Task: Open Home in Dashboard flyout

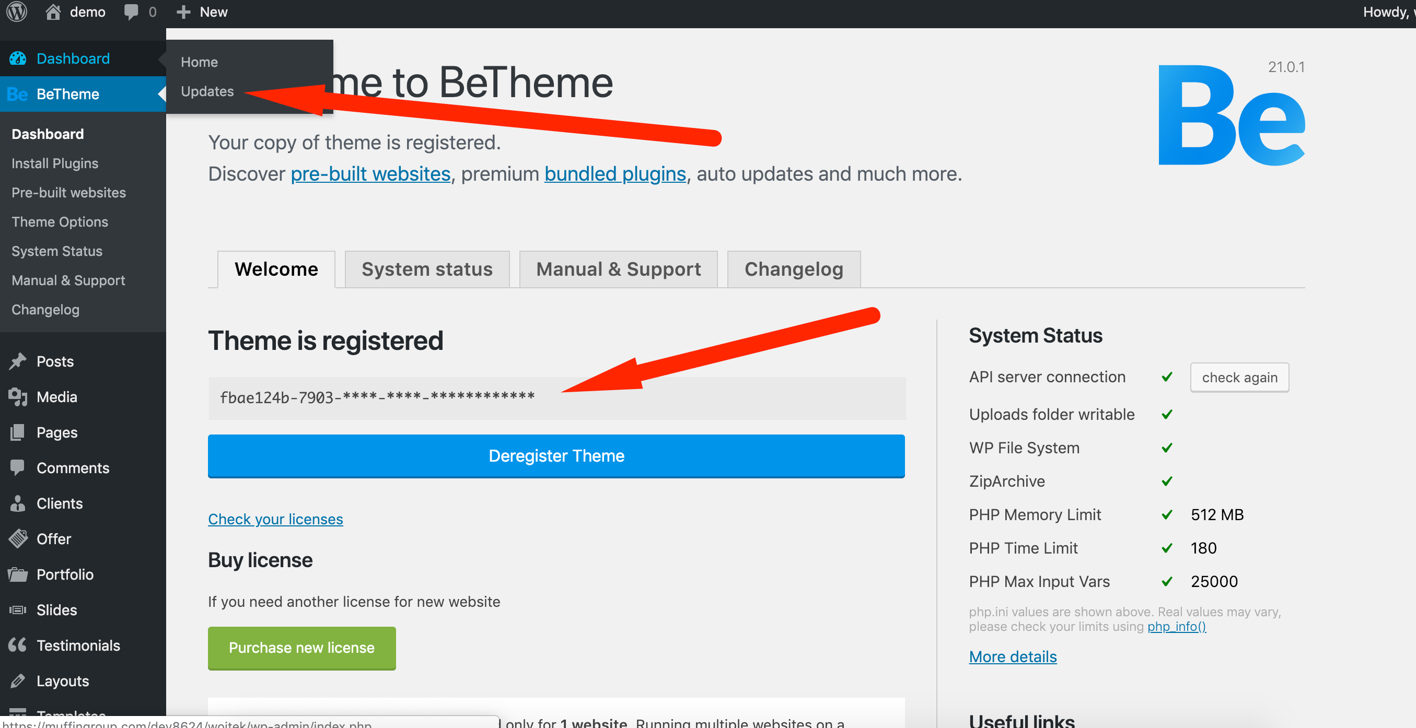Action: [199, 62]
